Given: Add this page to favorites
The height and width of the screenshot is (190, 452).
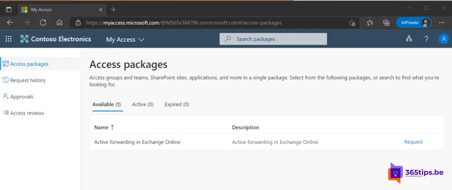Looking at the screenshot, I should point(352,23).
